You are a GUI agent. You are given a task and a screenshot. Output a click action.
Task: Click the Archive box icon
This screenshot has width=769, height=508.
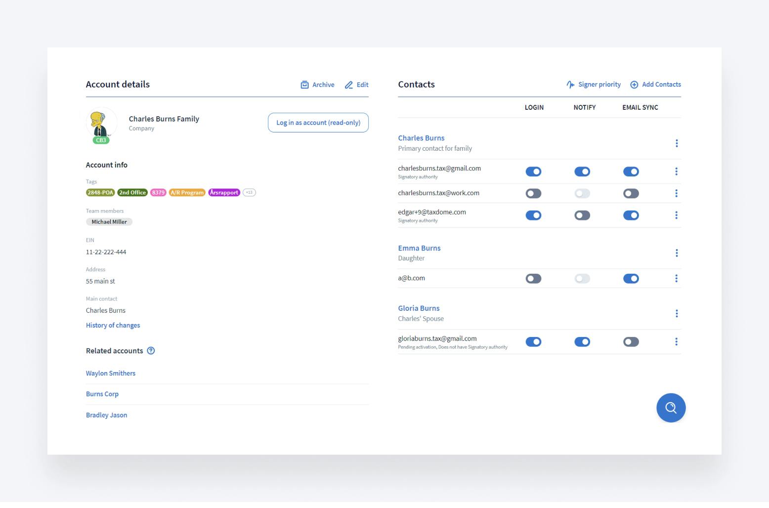point(304,85)
